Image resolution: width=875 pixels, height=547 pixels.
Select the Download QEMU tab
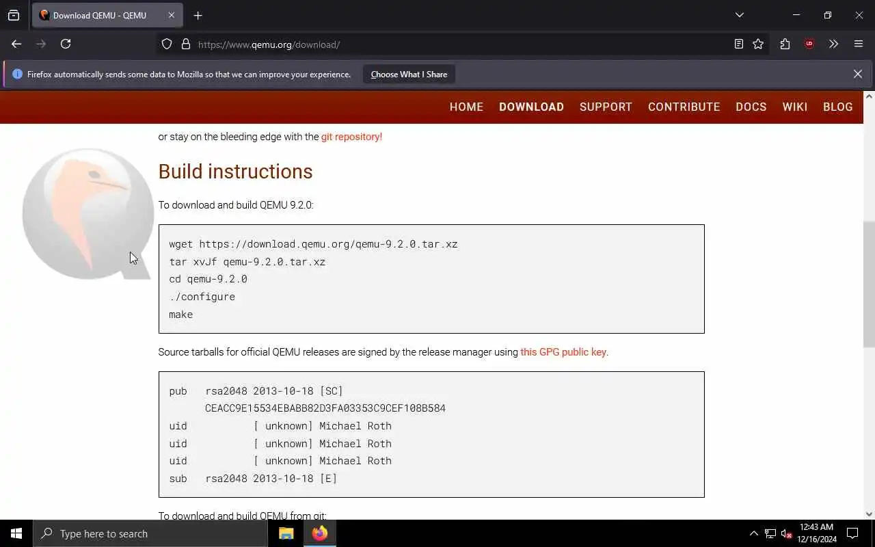(106, 15)
